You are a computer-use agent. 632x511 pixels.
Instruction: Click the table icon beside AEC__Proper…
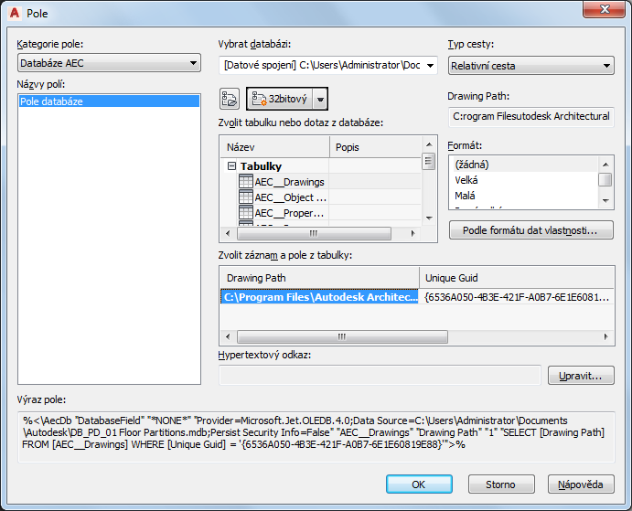pyautogui.click(x=246, y=212)
